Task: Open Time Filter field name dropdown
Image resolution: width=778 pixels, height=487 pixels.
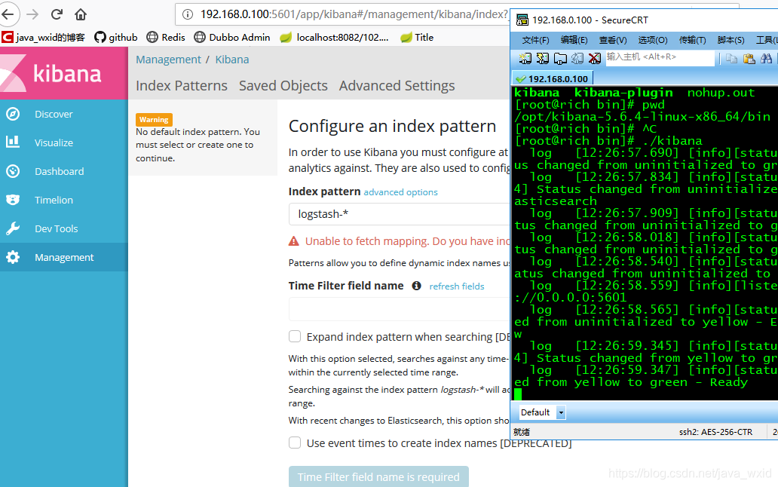Action: tap(400, 309)
